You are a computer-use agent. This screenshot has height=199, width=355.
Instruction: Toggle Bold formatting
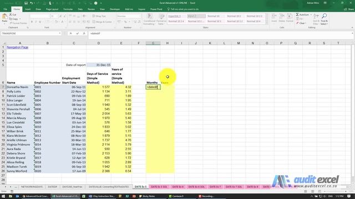(x=32, y=22)
